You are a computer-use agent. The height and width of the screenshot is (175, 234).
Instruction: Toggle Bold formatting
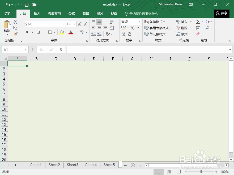(x=27, y=32)
